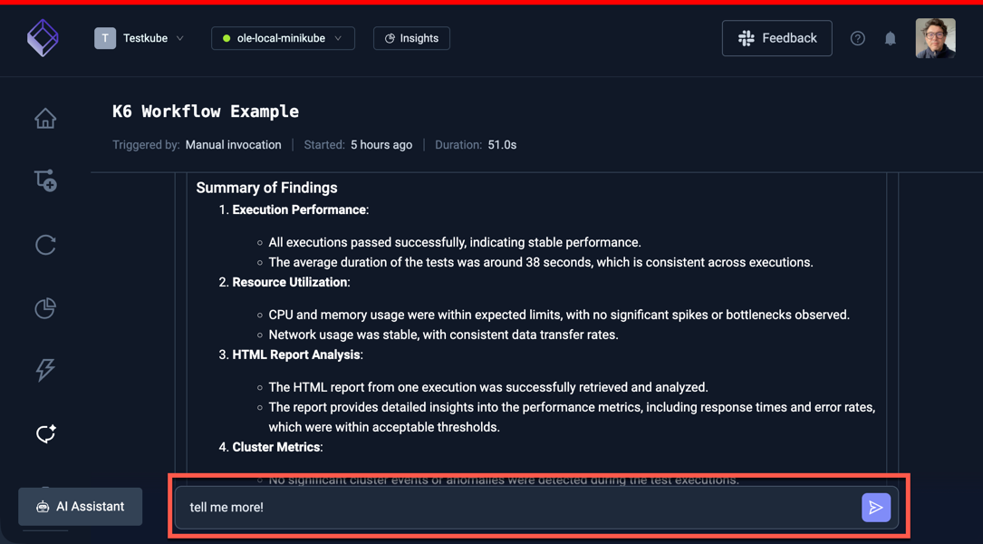Click the Manual invocation trigger link
Viewport: 983px width, 544px height.
pos(232,144)
